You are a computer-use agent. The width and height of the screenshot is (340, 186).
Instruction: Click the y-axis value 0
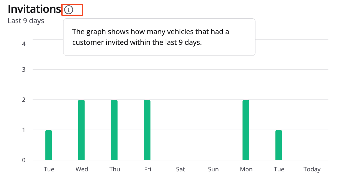[x=24, y=160]
